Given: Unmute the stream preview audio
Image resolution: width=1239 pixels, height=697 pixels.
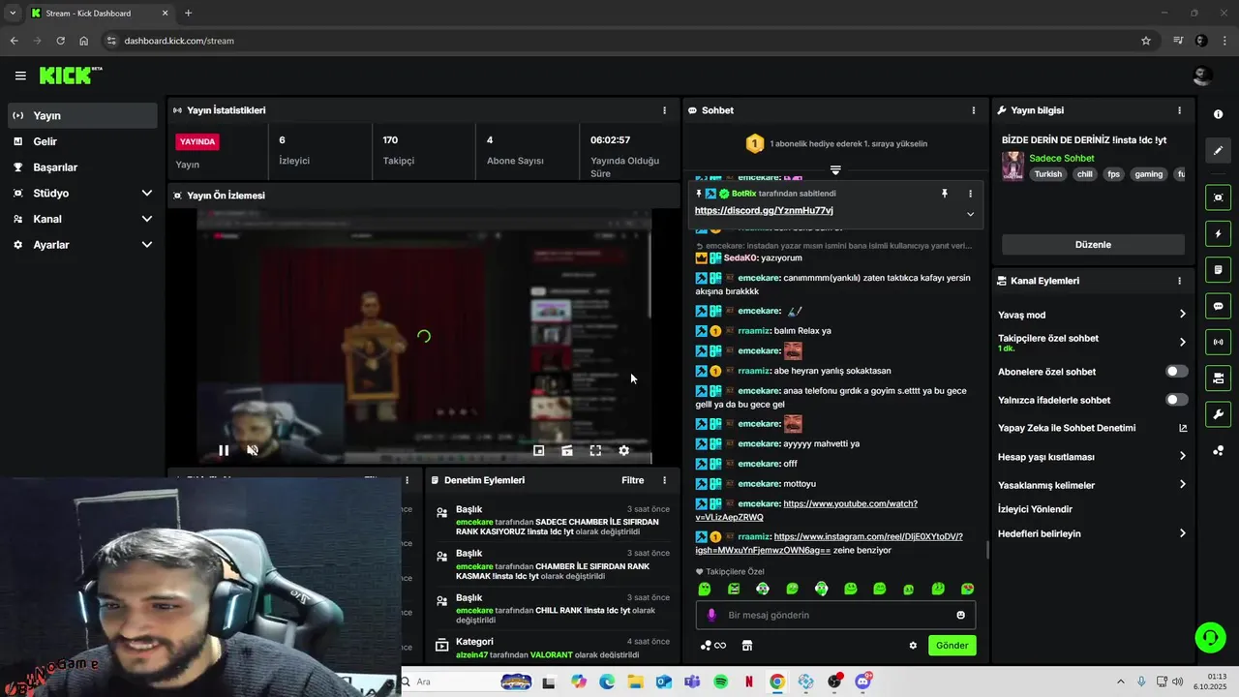Looking at the screenshot, I should (x=253, y=450).
